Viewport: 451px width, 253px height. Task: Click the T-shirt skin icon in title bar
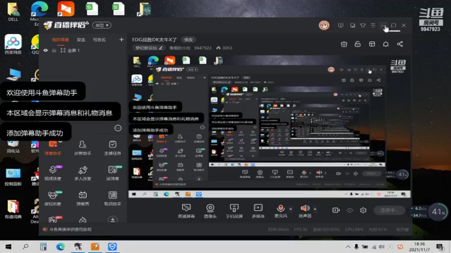coord(363,25)
